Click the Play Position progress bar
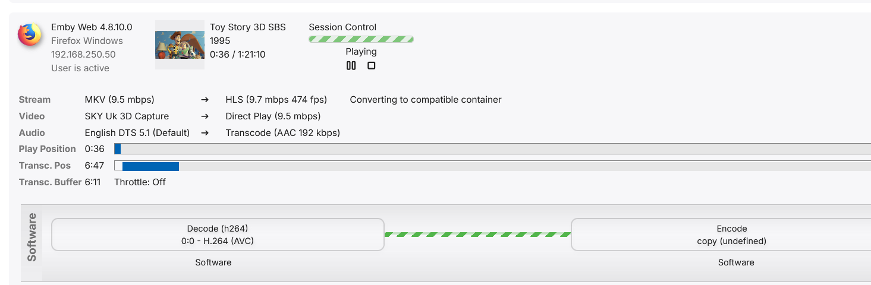Screen dimensions: 871x285 point(492,149)
